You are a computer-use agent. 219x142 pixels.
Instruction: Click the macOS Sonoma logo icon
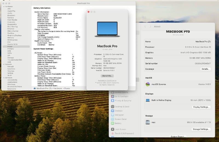tap(148, 84)
